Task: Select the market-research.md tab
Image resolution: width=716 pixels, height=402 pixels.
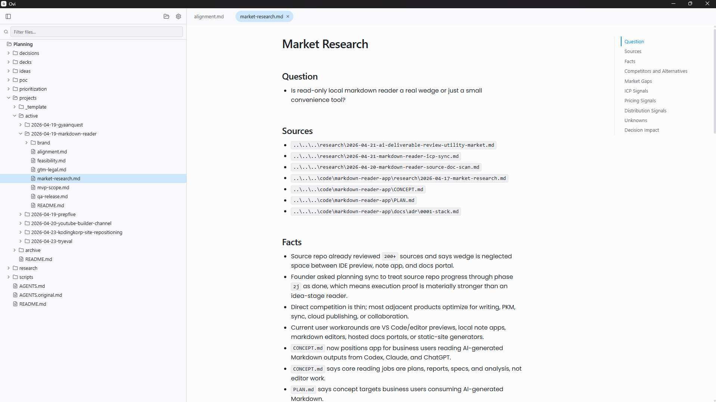Action: tap(261, 16)
